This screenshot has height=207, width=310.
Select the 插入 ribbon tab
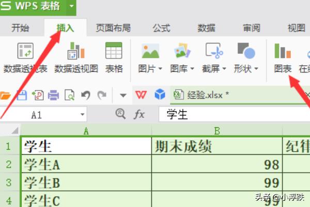pos(65,28)
